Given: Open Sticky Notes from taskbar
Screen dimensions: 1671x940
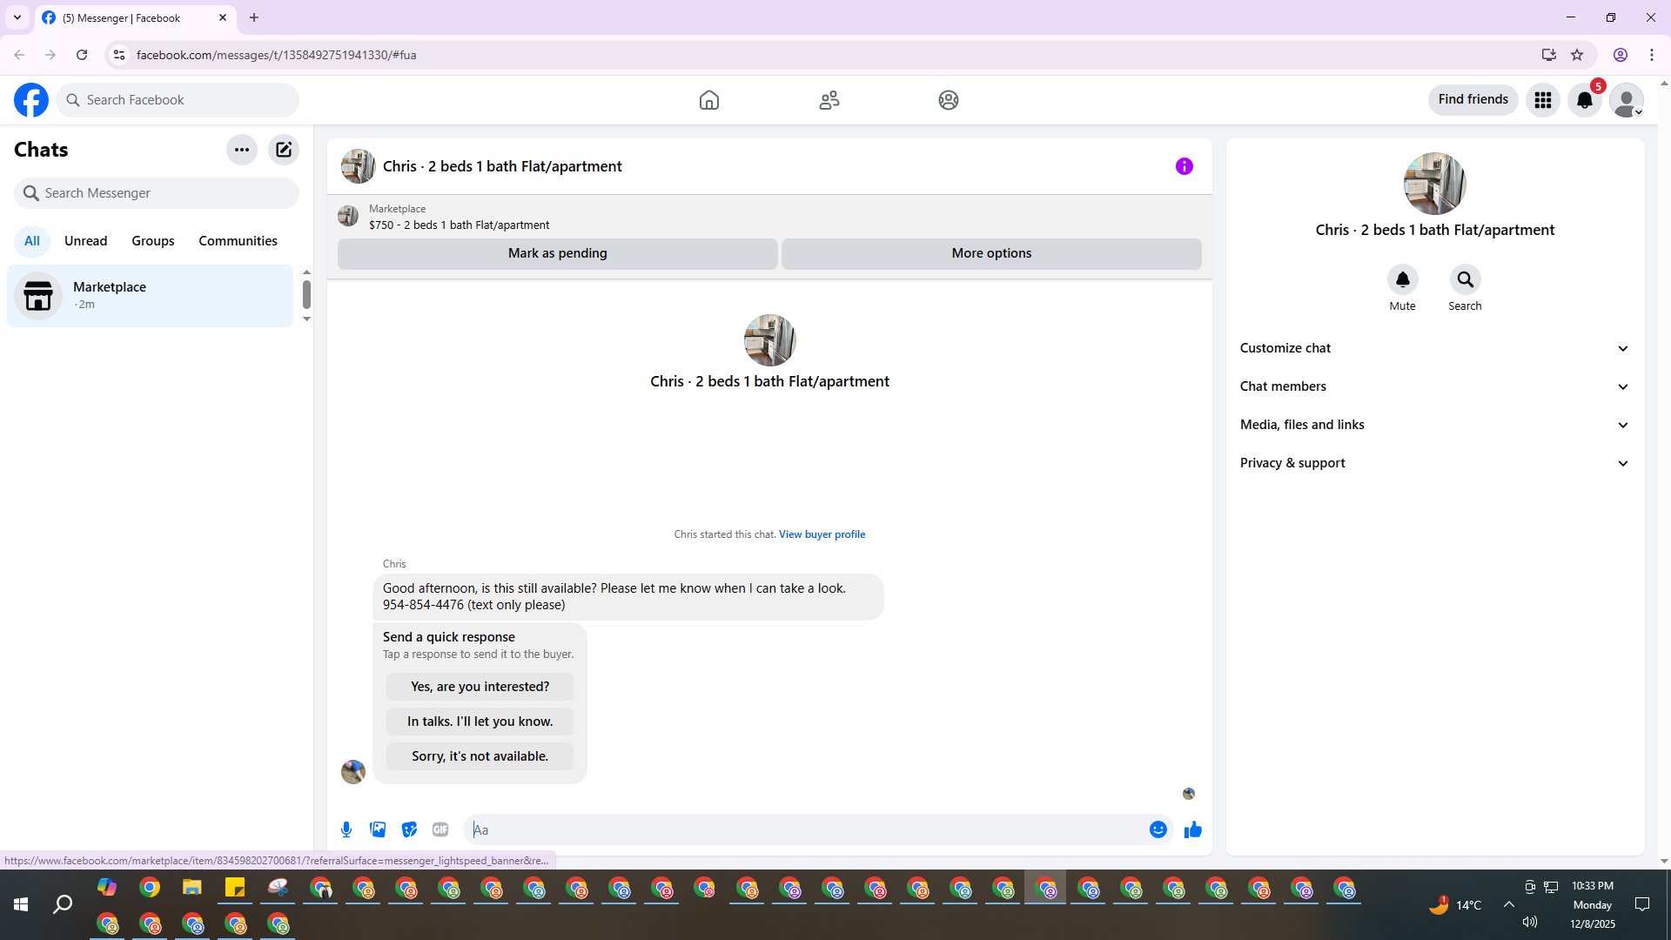Looking at the screenshot, I should click(235, 888).
